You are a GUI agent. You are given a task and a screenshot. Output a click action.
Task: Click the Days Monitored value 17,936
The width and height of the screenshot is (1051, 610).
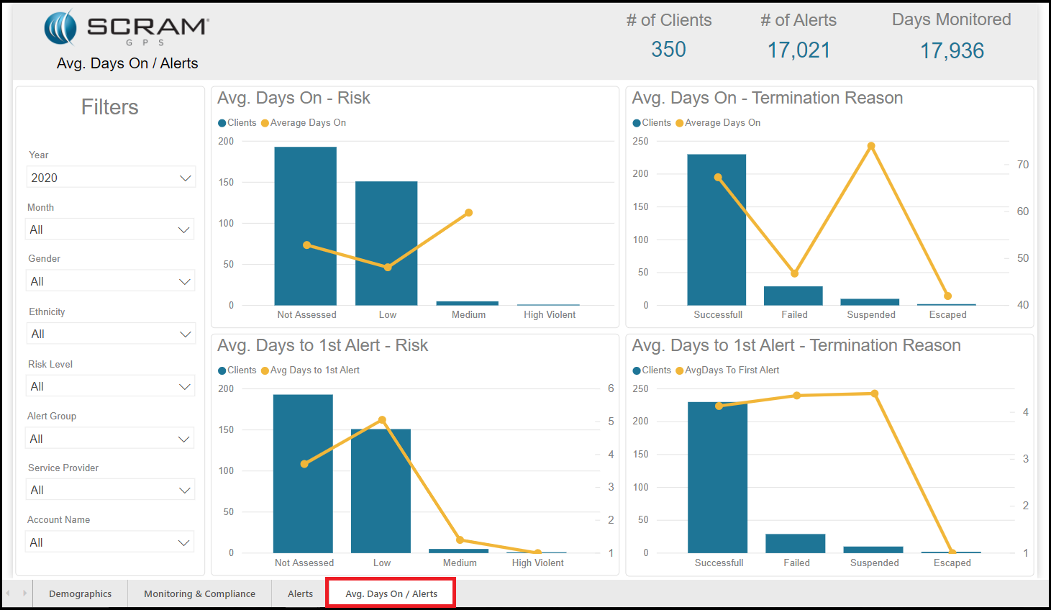coord(952,50)
